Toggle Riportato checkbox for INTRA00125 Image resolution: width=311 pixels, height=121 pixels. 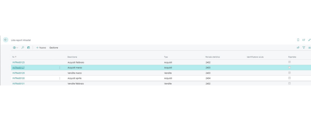(289, 62)
